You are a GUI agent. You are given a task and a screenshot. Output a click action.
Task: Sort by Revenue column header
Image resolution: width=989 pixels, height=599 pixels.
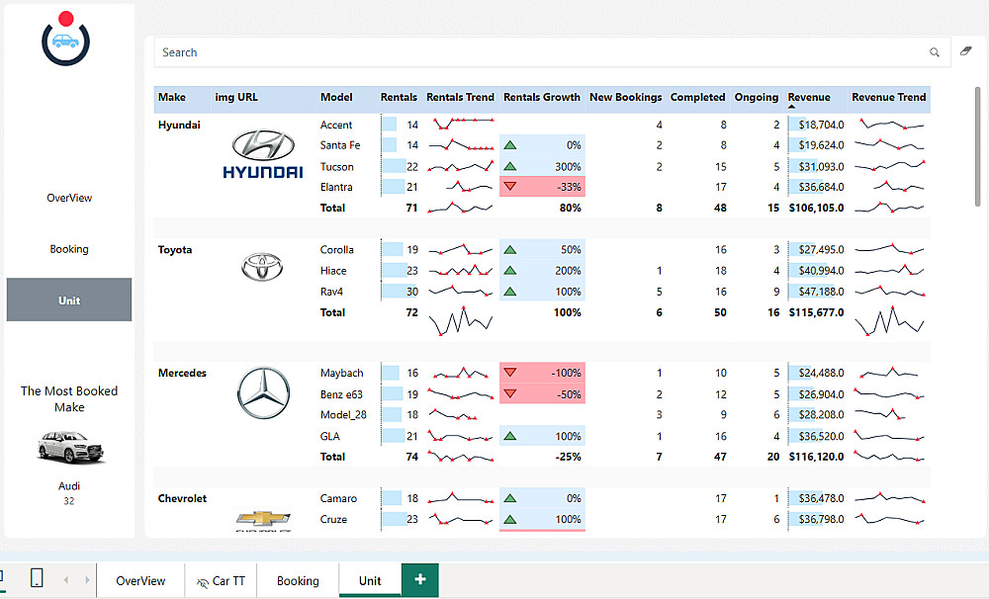pyautogui.click(x=809, y=97)
